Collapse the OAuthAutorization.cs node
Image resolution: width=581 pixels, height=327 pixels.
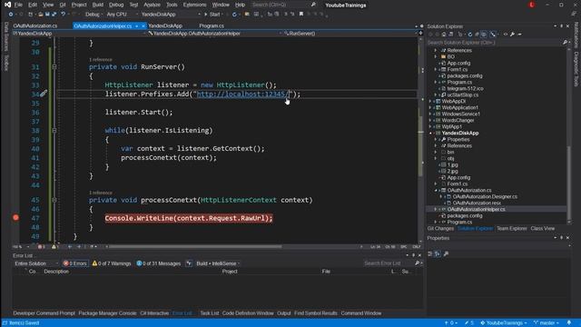coord(436,190)
